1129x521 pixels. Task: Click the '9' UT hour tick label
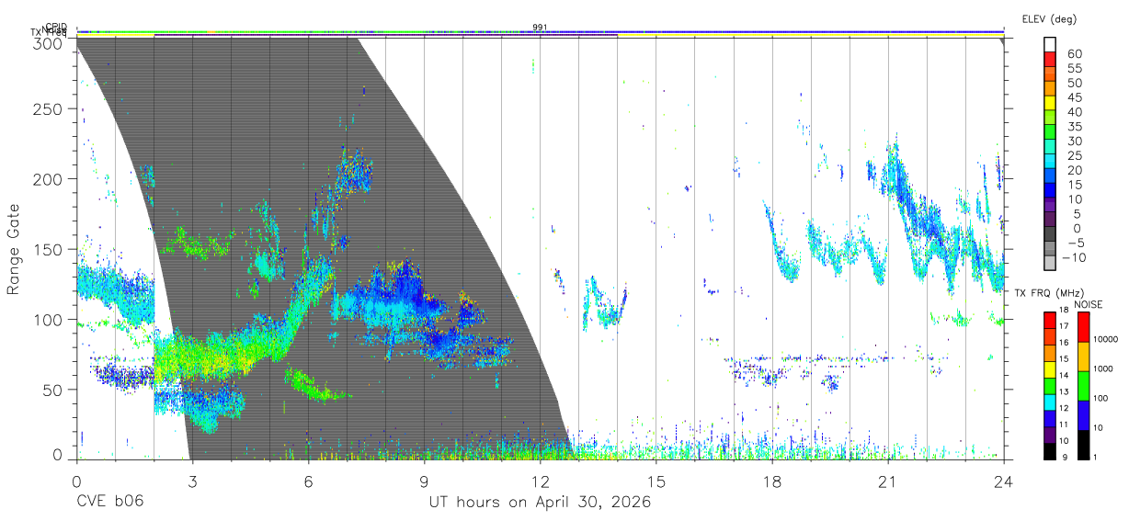tap(424, 481)
